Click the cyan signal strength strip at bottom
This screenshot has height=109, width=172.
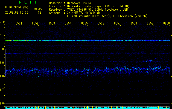click(88, 108)
